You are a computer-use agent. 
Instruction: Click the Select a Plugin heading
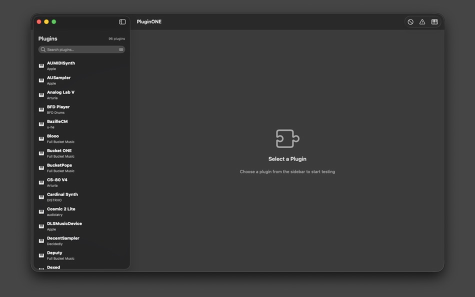[287, 158]
